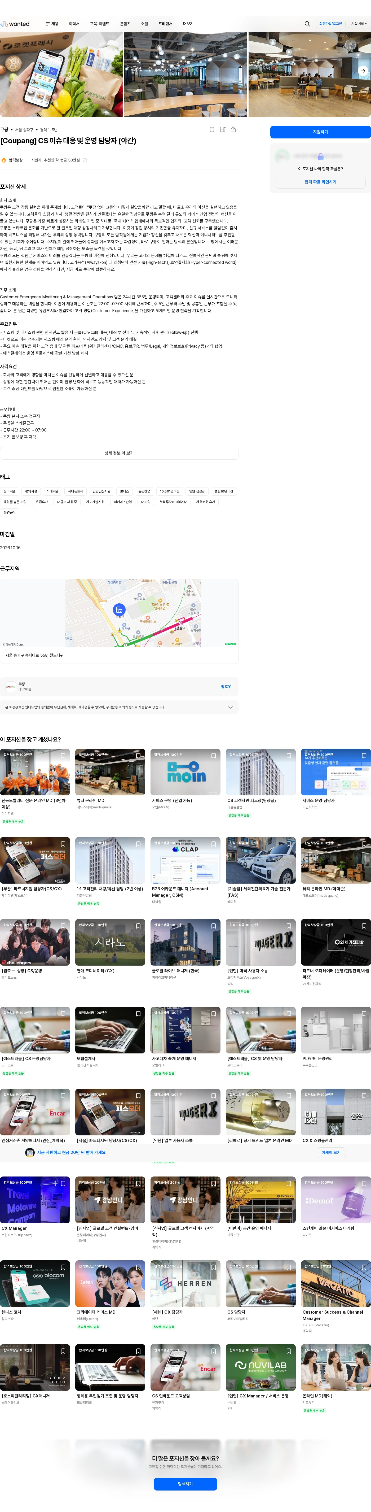Show next photo with carousel arrow
Viewport: 371px width, 1512px height.
coord(363,71)
